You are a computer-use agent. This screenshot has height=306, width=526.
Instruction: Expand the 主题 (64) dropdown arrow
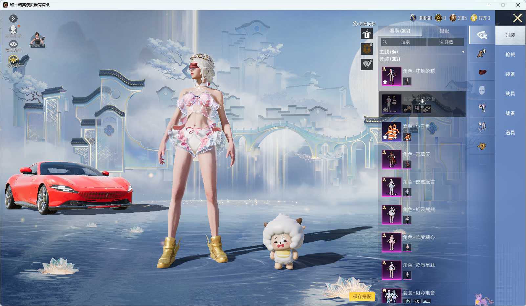coord(463,52)
